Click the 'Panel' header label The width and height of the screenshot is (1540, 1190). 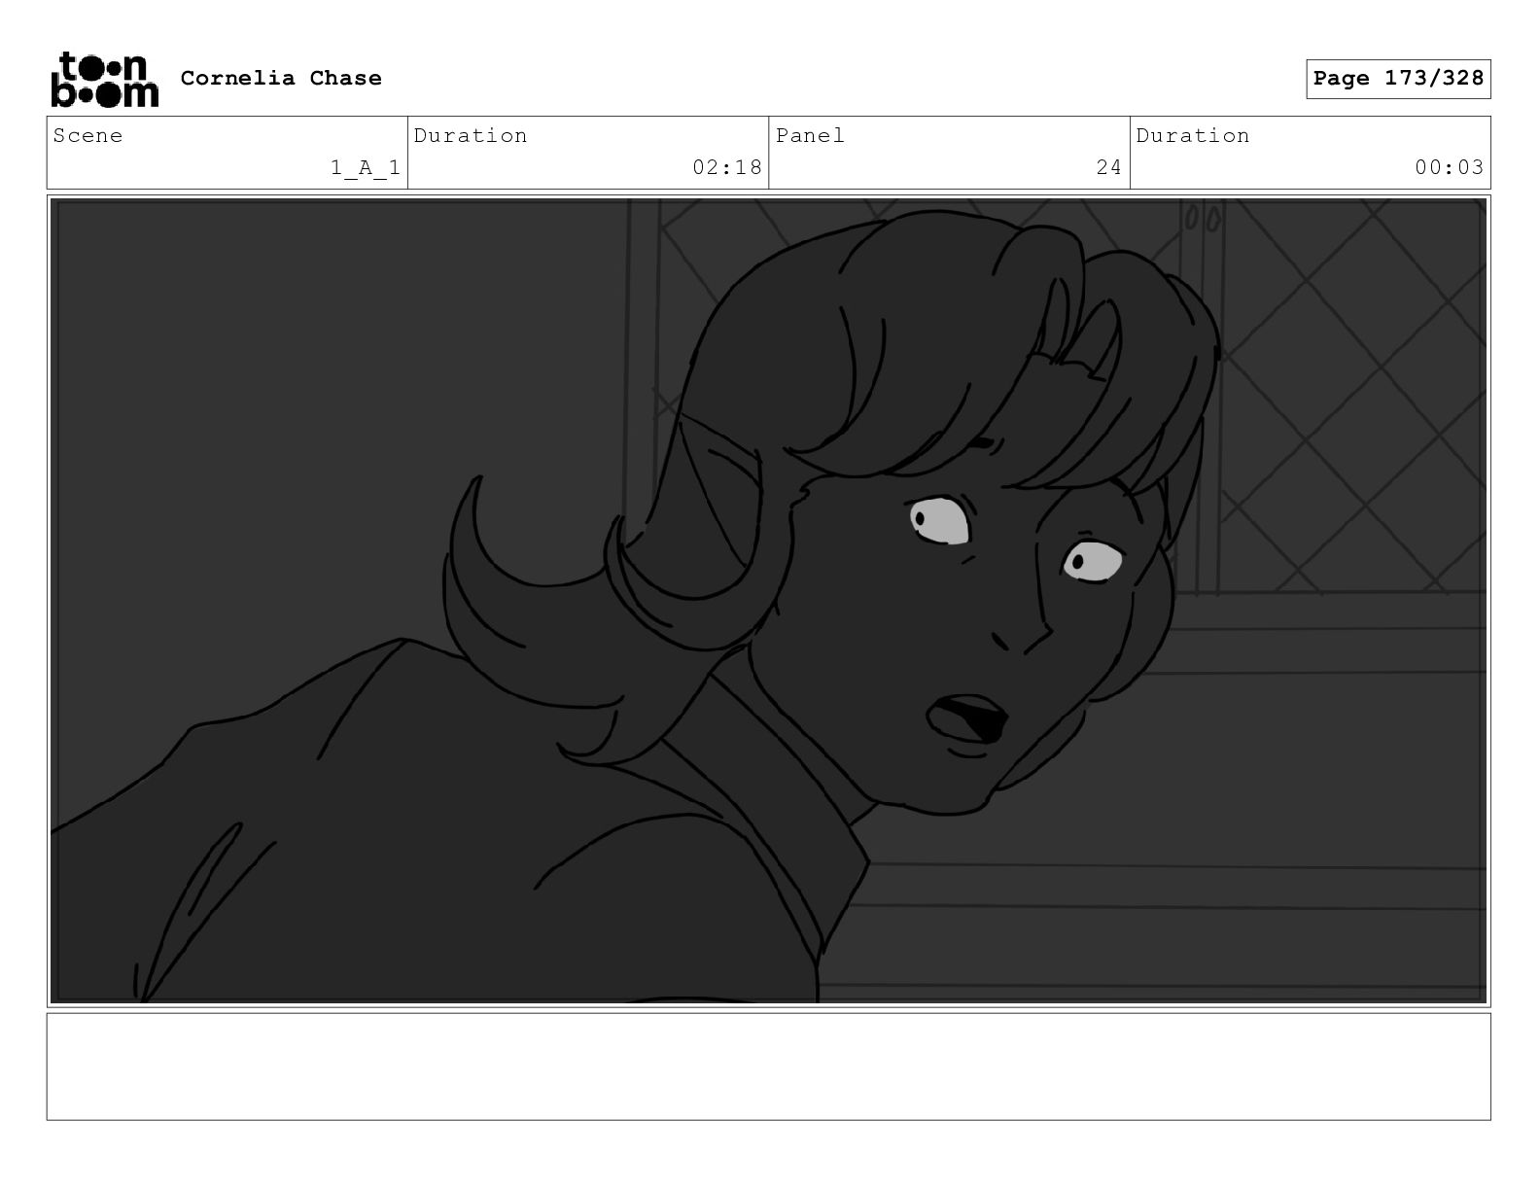pyautogui.click(x=810, y=135)
